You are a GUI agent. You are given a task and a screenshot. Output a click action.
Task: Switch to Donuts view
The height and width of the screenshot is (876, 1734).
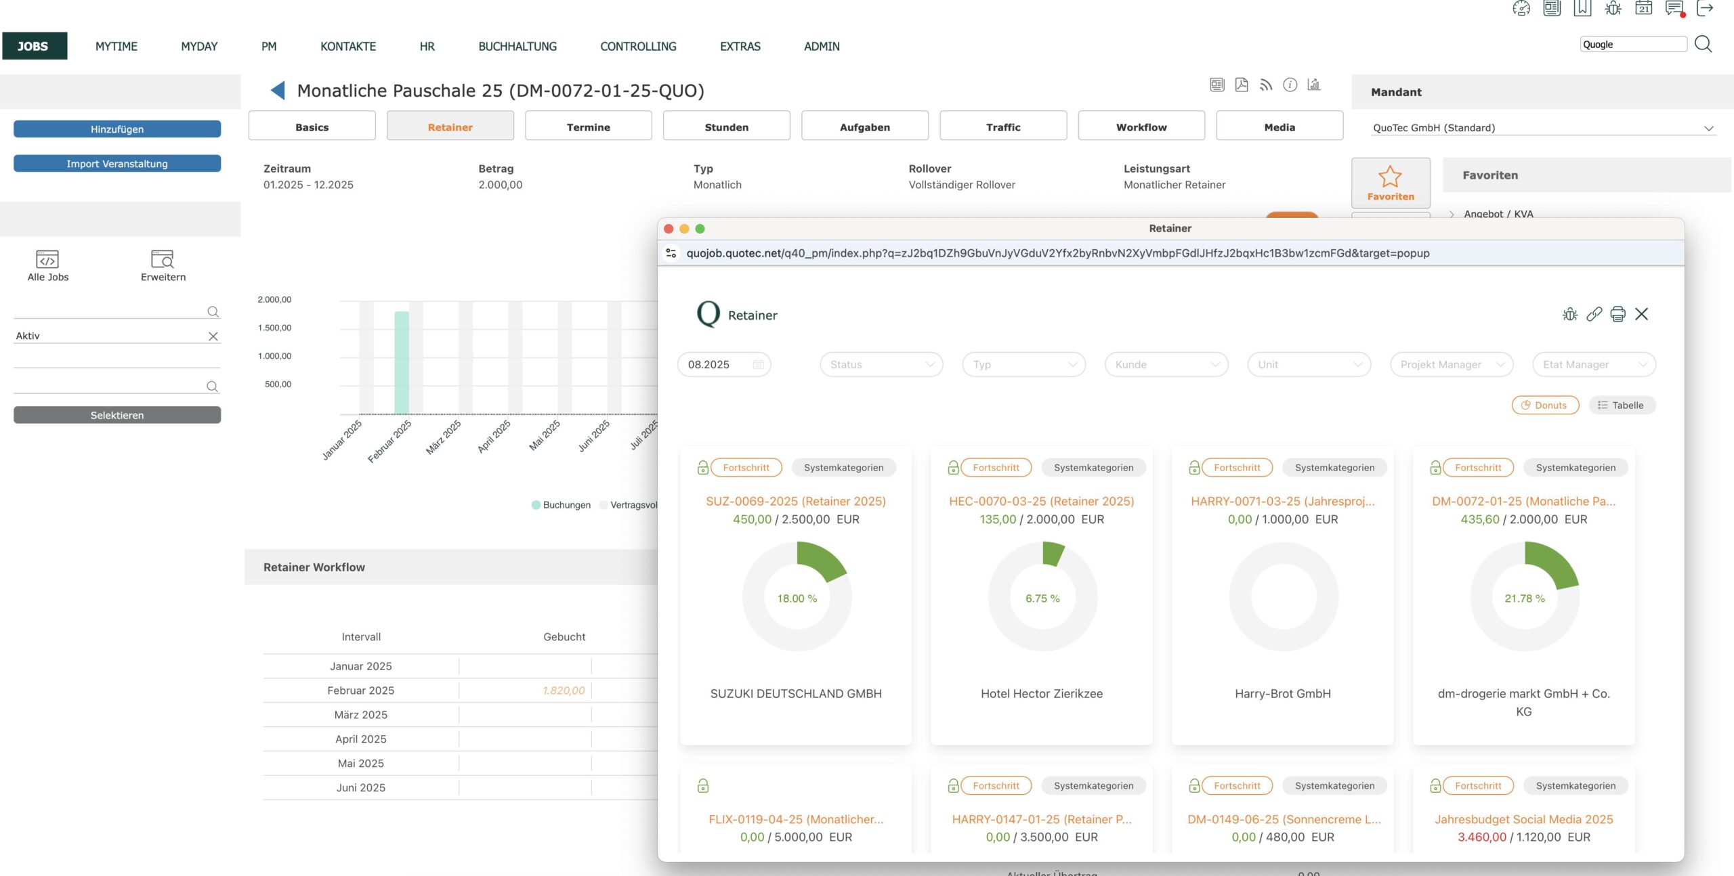coord(1545,405)
